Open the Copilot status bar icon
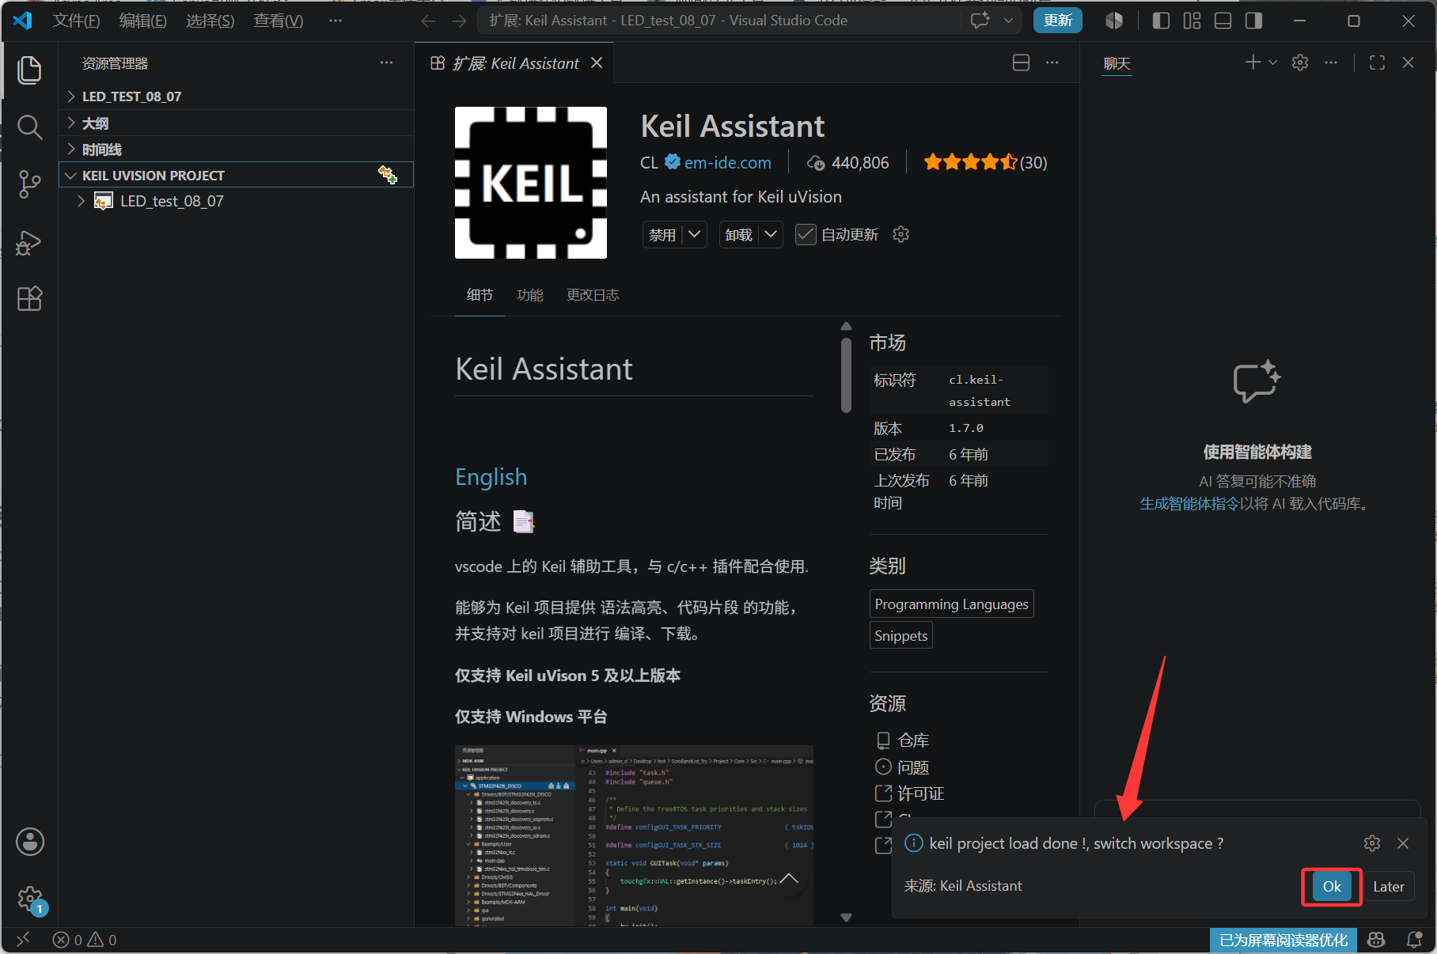Screen dimensions: 1437x954 (x=1376, y=940)
